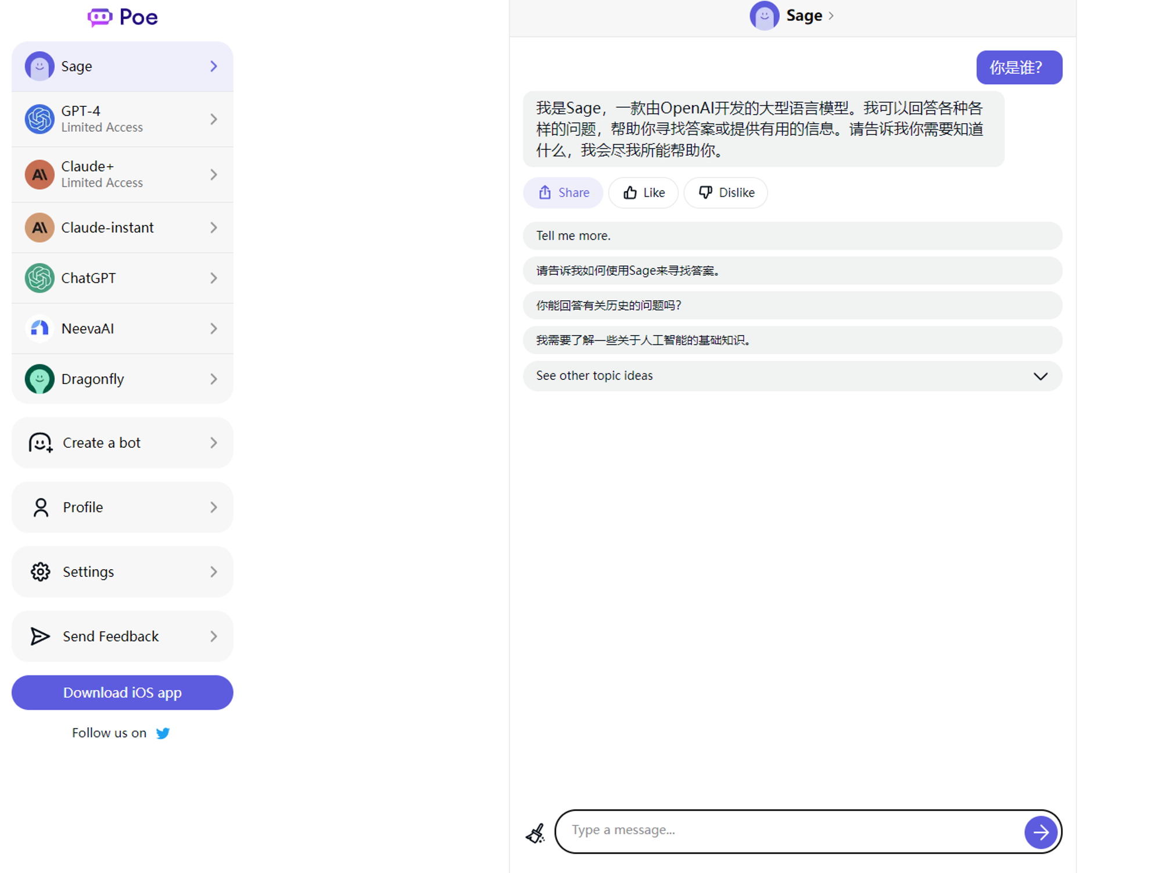Click the Settings gear icon
This screenshot has width=1162, height=873.
41,572
